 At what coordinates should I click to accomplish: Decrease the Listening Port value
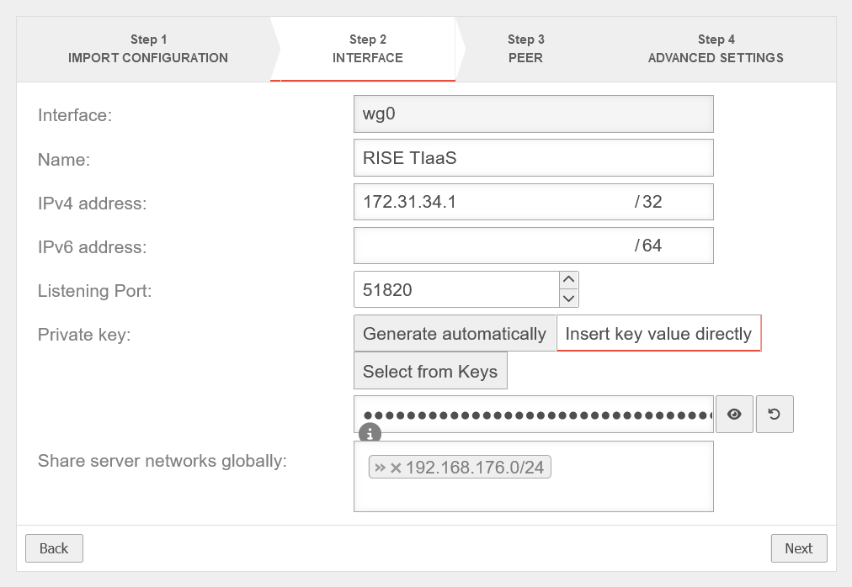click(x=569, y=298)
